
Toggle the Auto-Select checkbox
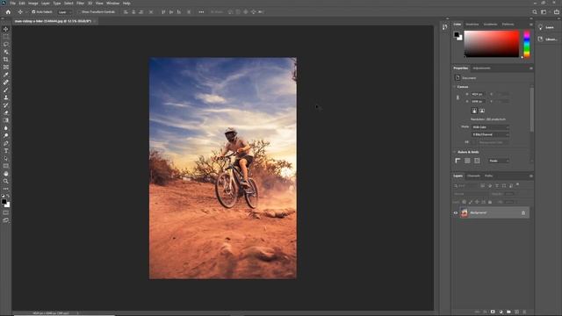click(x=33, y=11)
